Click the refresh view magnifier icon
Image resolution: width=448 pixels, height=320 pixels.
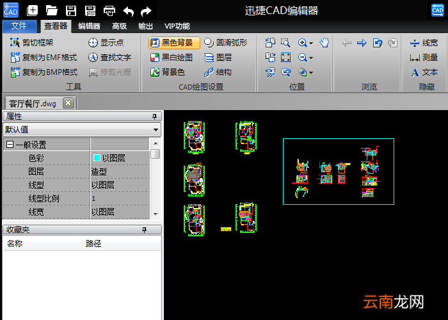tap(285, 72)
